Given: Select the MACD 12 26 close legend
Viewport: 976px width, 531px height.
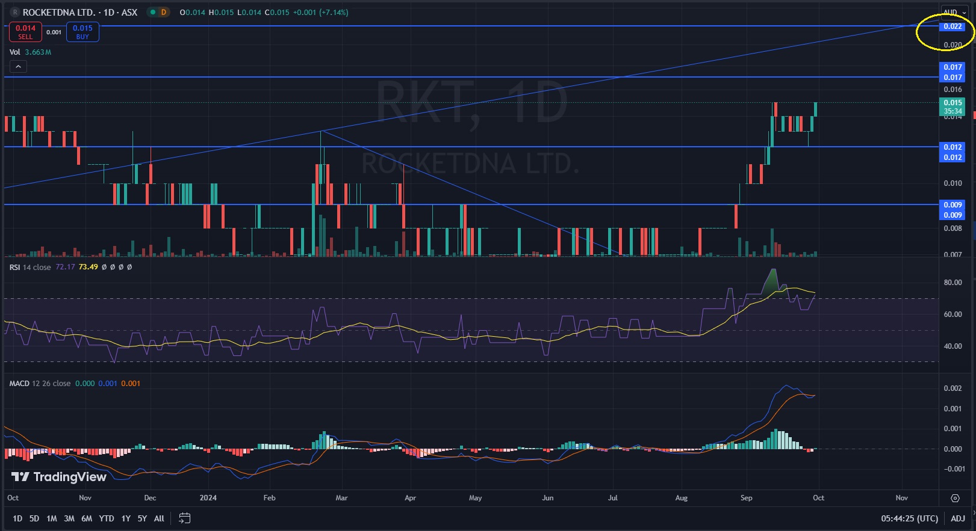Looking at the screenshot, I should tap(40, 384).
